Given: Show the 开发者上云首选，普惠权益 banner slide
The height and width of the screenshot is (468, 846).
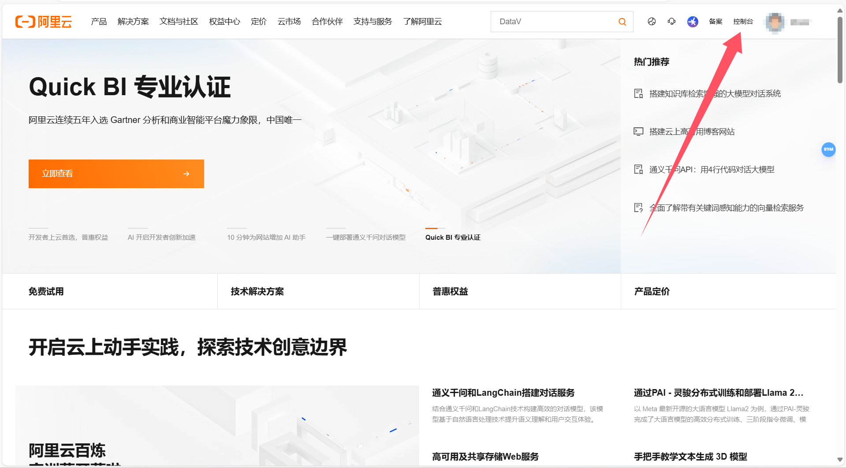Looking at the screenshot, I should point(68,237).
